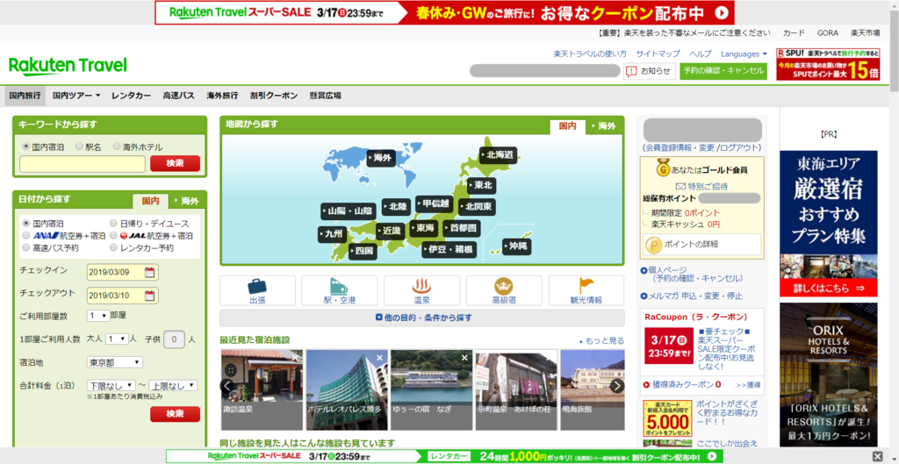Open the check-in calendar icon
Viewport: 899px width, 464px height.
click(x=149, y=272)
